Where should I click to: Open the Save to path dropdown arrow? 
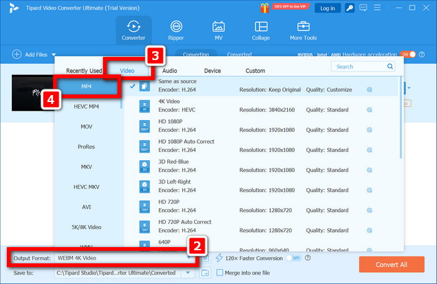point(188,273)
